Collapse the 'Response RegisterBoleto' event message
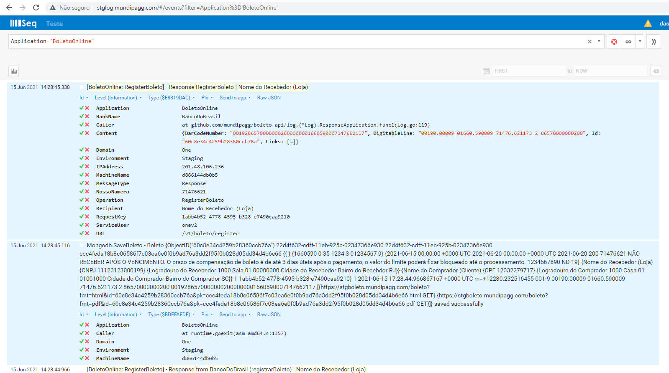This screenshot has width=669, height=373. coord(197,87)
